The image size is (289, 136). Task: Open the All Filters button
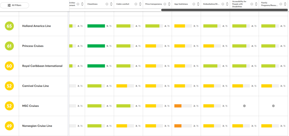[14, 5]
